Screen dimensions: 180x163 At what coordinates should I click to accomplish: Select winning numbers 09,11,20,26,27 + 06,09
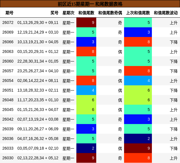pos(38,129)
